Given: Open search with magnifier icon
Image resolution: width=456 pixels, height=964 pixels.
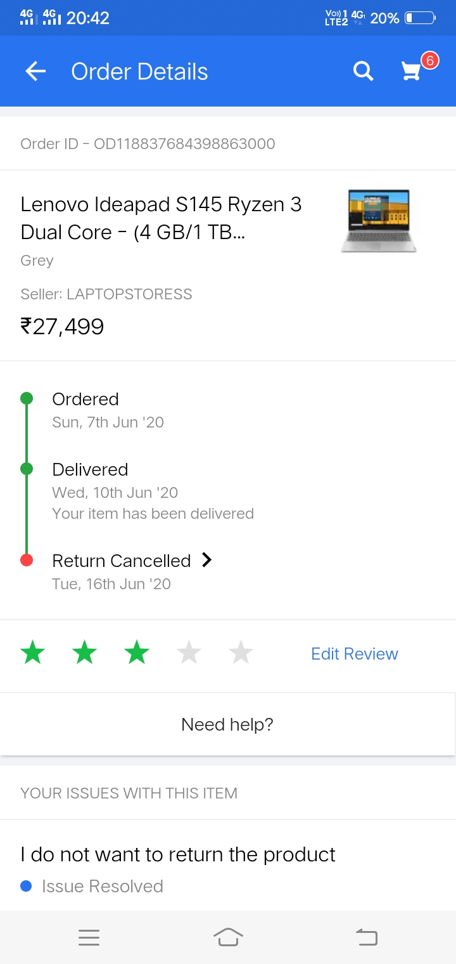Looking at the screenshot, I should coord(363,72).
